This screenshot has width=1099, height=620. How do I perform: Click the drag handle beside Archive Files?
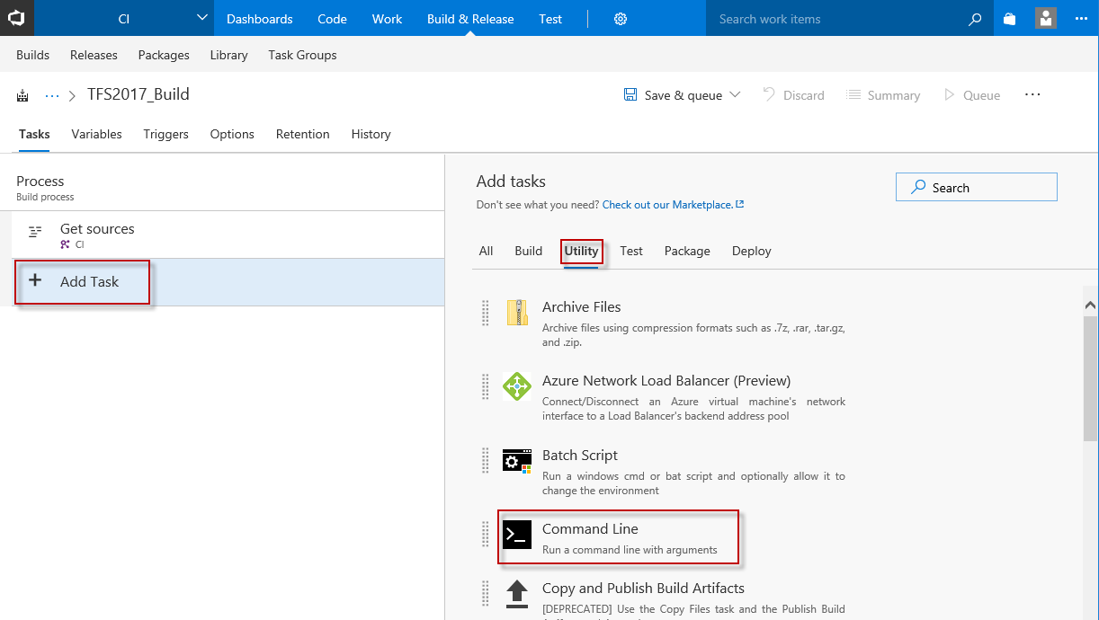pos(486,313)
